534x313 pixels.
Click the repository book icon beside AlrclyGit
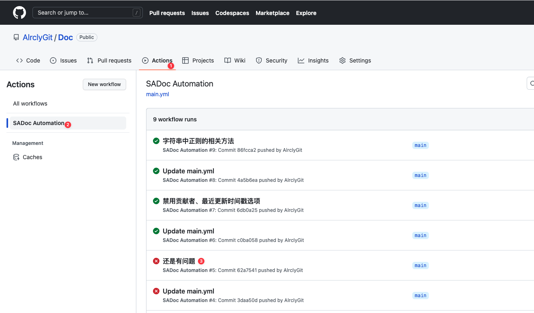(16, 37)
